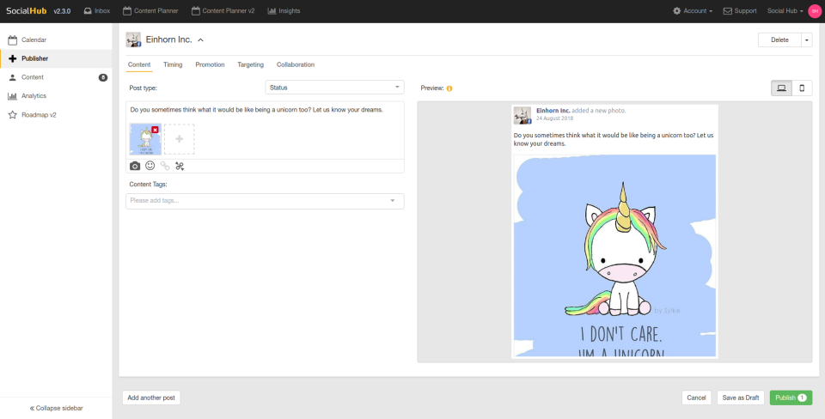Select Publisher in the sidebar
Screen dimensions: 825x419
[56, 58]
